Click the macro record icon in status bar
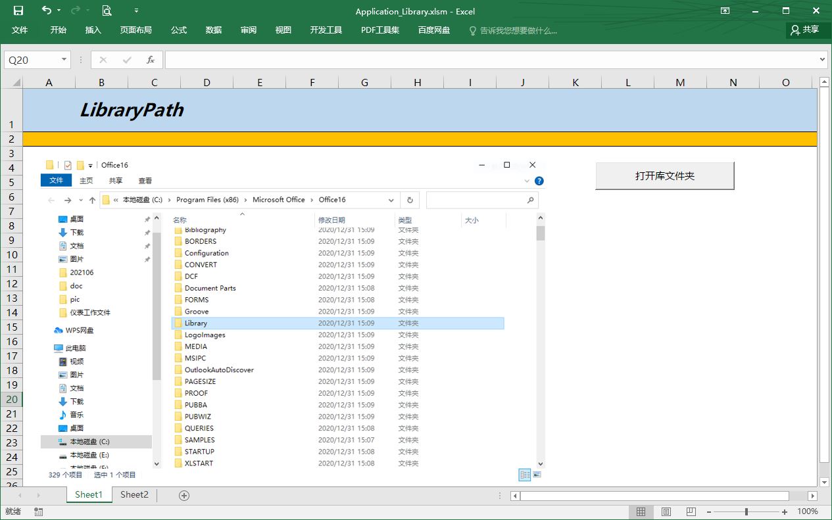832x520 pixels. (x=38, y=511)
